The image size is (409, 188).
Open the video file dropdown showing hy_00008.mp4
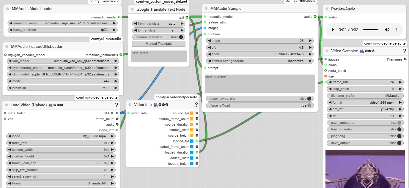pos(61,136)
